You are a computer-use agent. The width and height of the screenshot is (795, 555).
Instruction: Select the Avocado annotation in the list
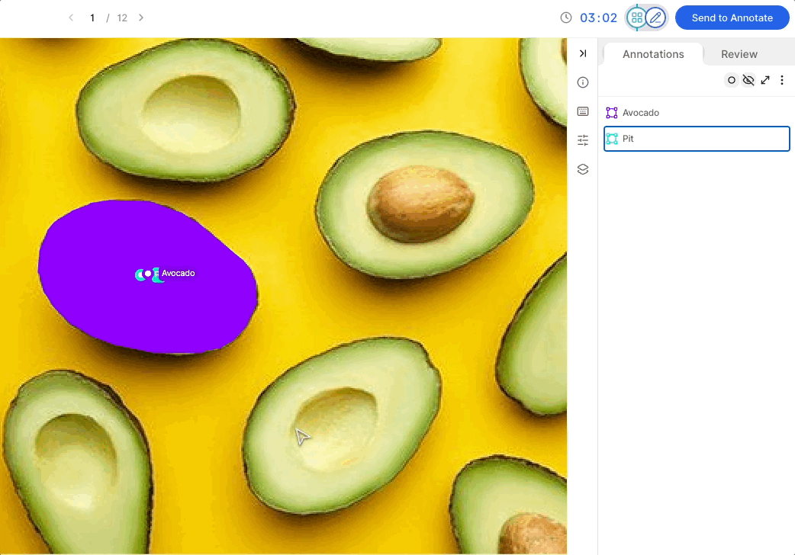697,113
